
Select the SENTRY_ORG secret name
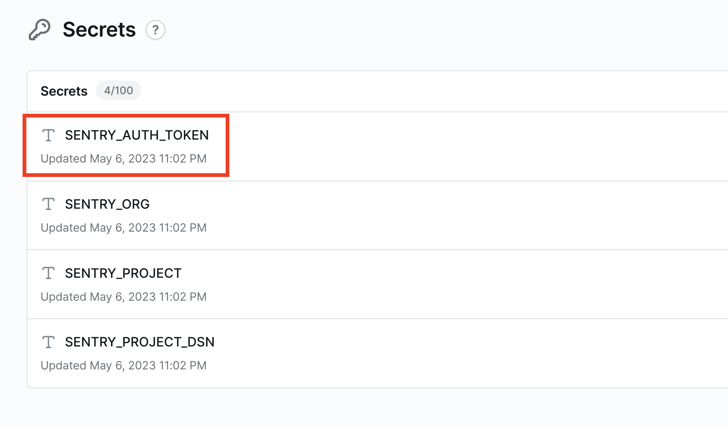[x=107, y=204]
